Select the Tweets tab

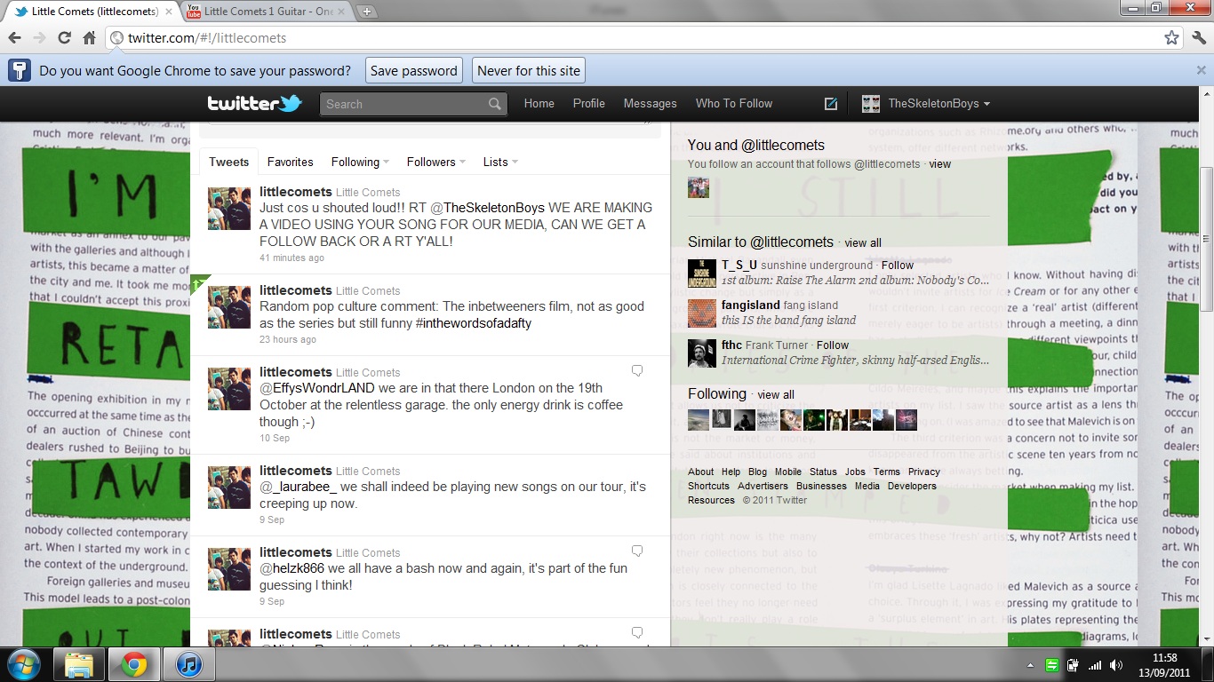pyautogui.click(x=228, y=162)
